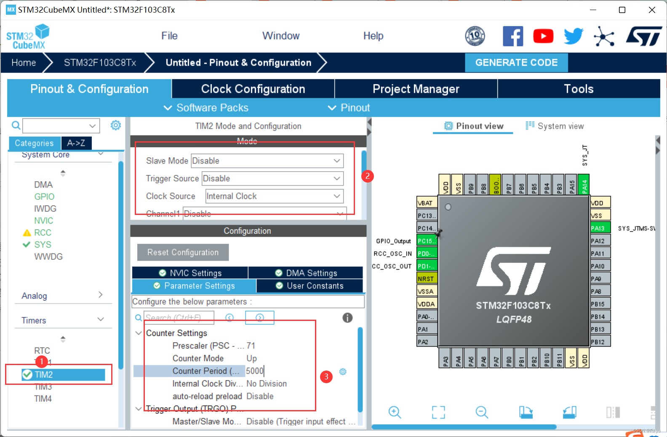Open the Channel1 dropdown

[x=265, y=213]
